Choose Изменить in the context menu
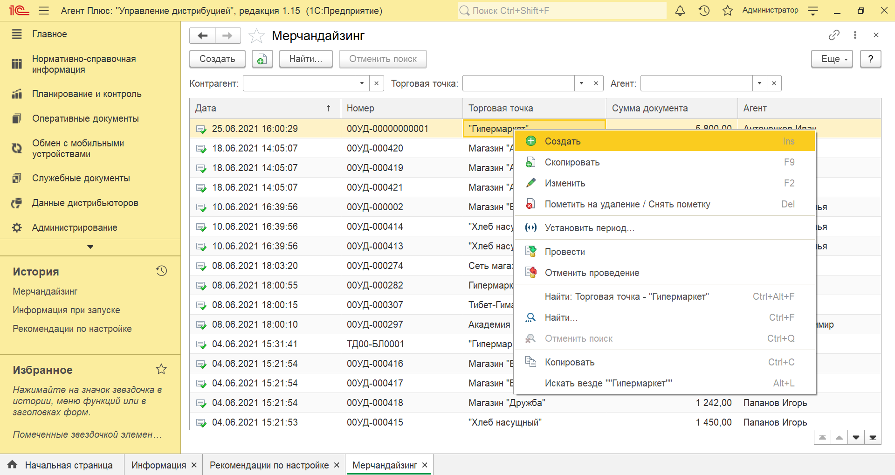Viewport: 895px width, 475px height. [665, 183]
